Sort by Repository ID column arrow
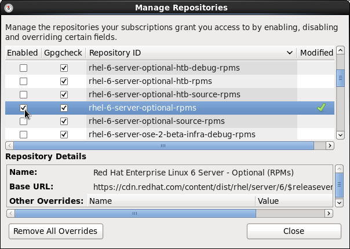This screenshot has height=249, width=350. (x=290, y=53)
